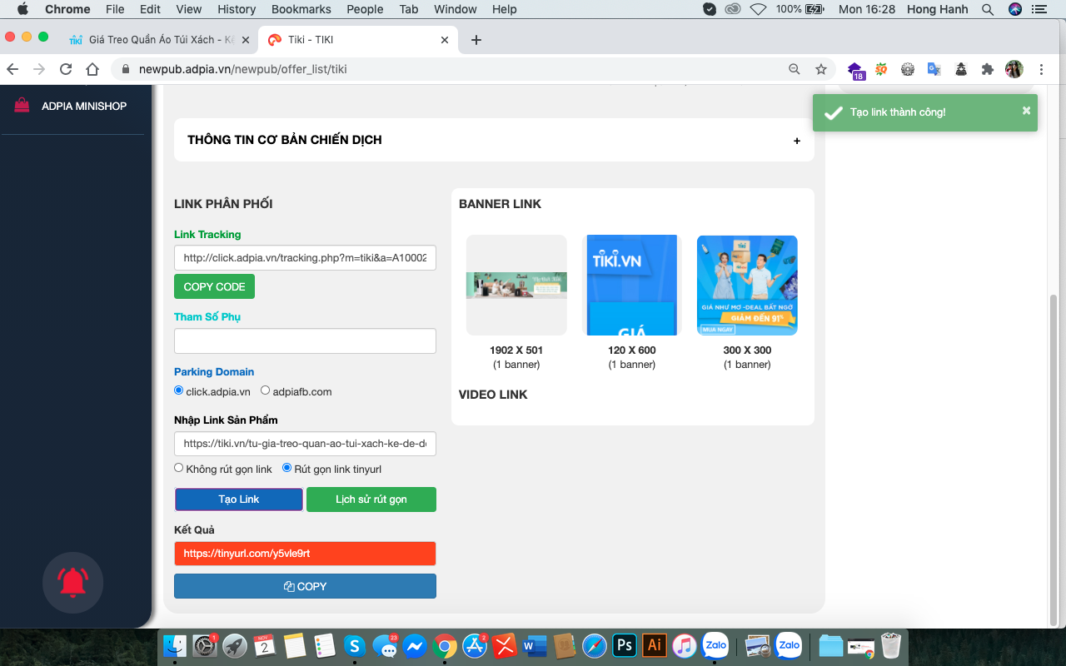
Task: Click the gear extension icon in toolbar
Action: click(908, 69)
